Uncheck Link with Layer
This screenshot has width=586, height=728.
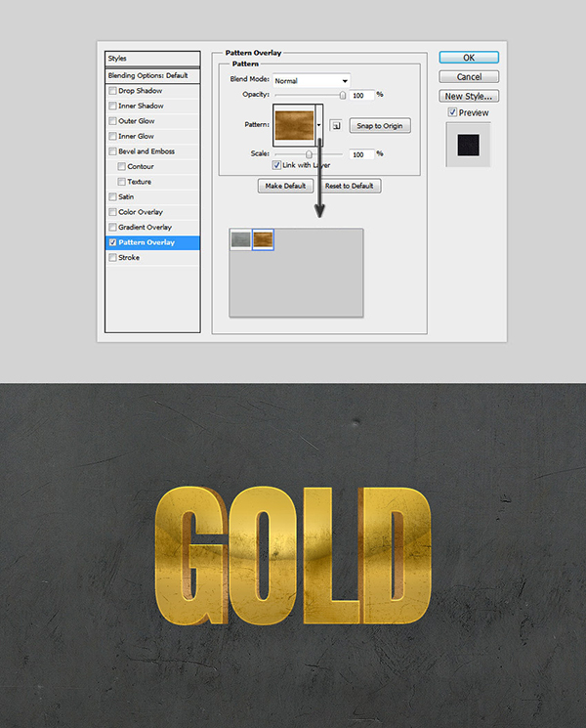276,165
